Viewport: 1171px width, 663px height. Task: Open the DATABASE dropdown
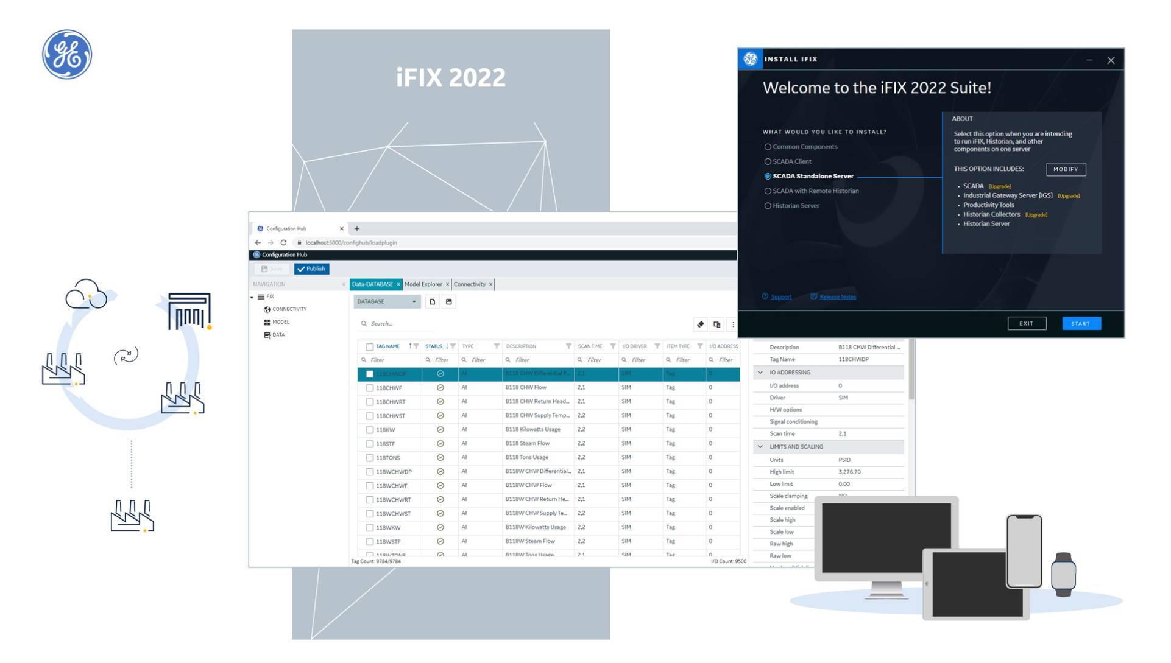coord(387,302)
